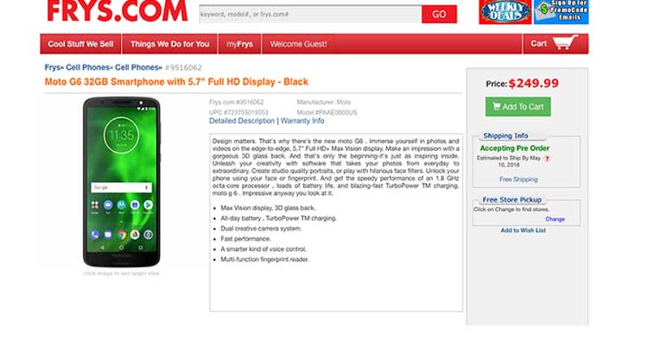The width and height of the screenshot is (648, 345).
Task: Click the red GO search button
Action: point(439,15)
